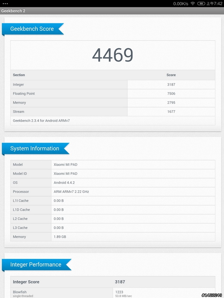Select the L1I Cache label
This screenshot has height=298, width=224.
click(21, 201)
